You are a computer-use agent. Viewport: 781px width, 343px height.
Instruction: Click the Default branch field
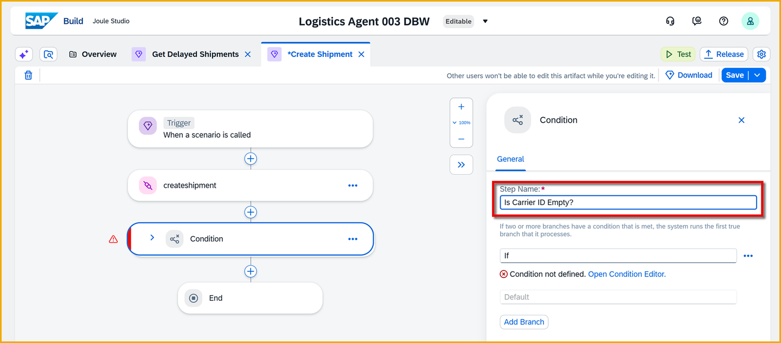[618, 297]
